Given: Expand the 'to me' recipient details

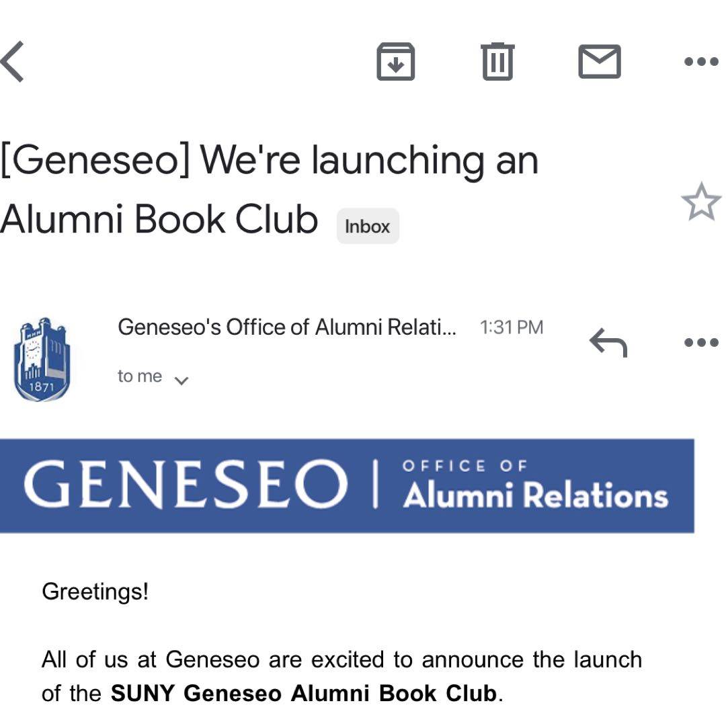Looking at the screenshot, I should (x=181, y=380).
